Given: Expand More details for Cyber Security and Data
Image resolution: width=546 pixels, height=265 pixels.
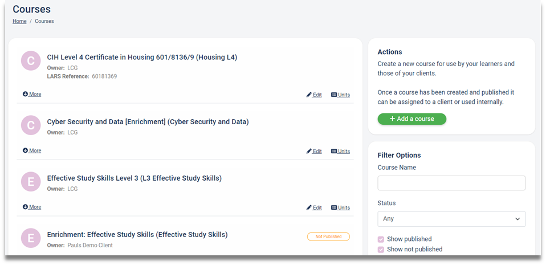Looking at the screenshot, I should click(32, 150).
